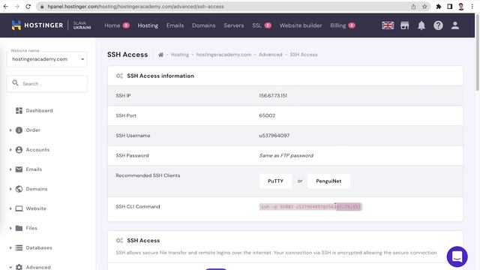Click the page vertical scrollbar
This screenshot has width=480, height=270.
point(477,52)
